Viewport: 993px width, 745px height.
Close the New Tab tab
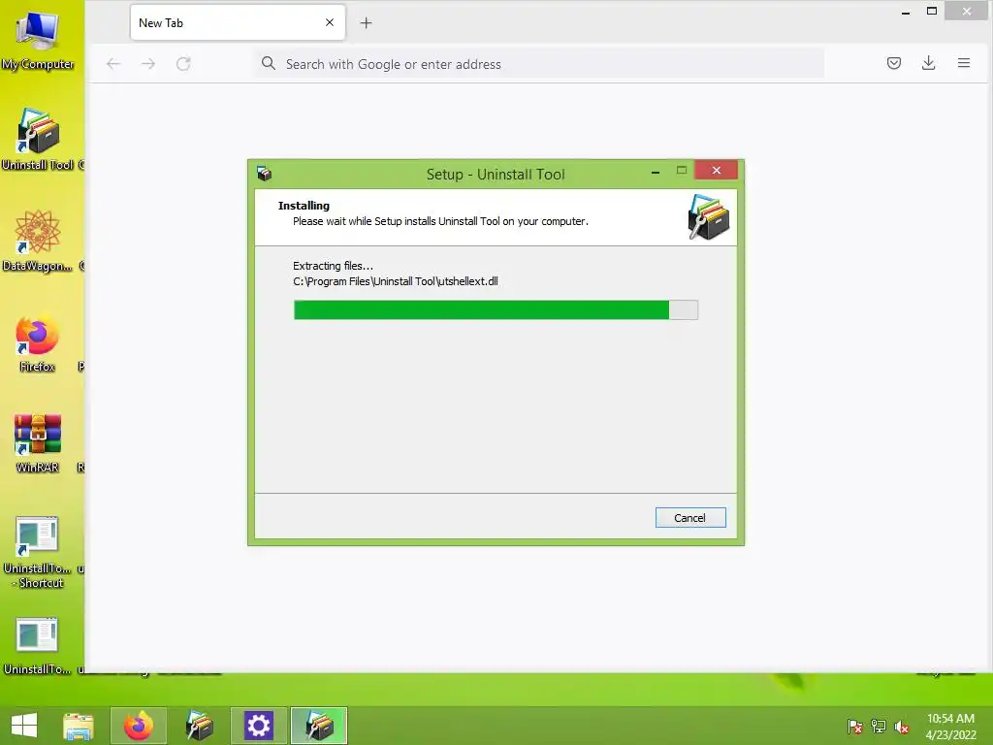(330, 23)
